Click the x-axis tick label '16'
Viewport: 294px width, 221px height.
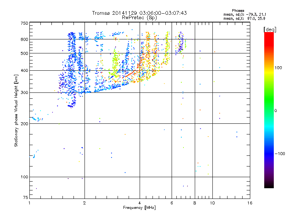[250, 203]
